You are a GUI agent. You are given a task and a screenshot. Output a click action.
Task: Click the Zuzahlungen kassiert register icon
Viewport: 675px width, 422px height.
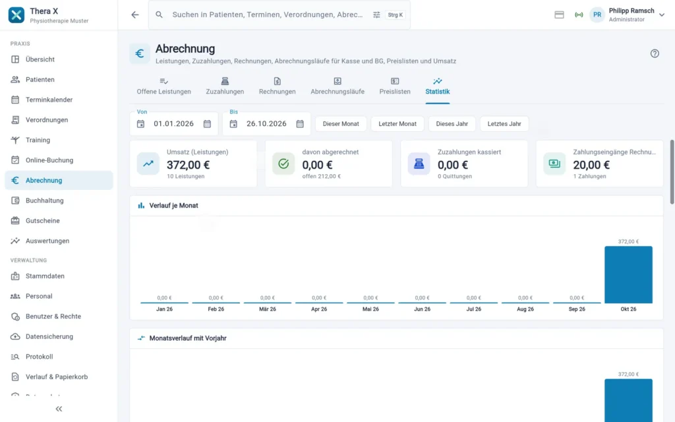point(419,164)
